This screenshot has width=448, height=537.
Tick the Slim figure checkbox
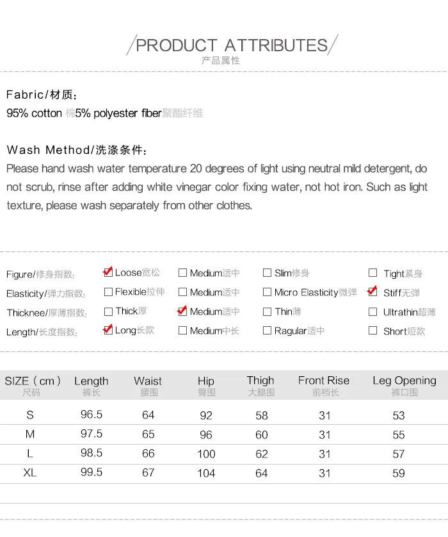(x=267, y=273)
